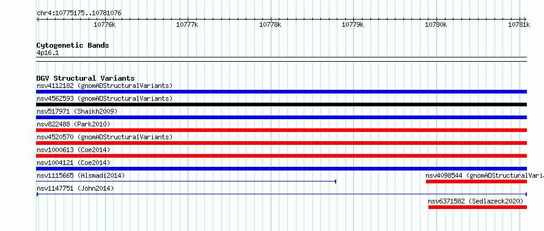
Task: Select the nsv4520570 red variant bar
Action: (281, 143)
